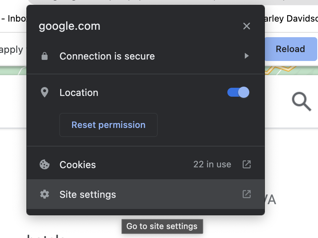Go to Site settings
Viewport: 318px width, 238px height.
(x=88, y=194)
